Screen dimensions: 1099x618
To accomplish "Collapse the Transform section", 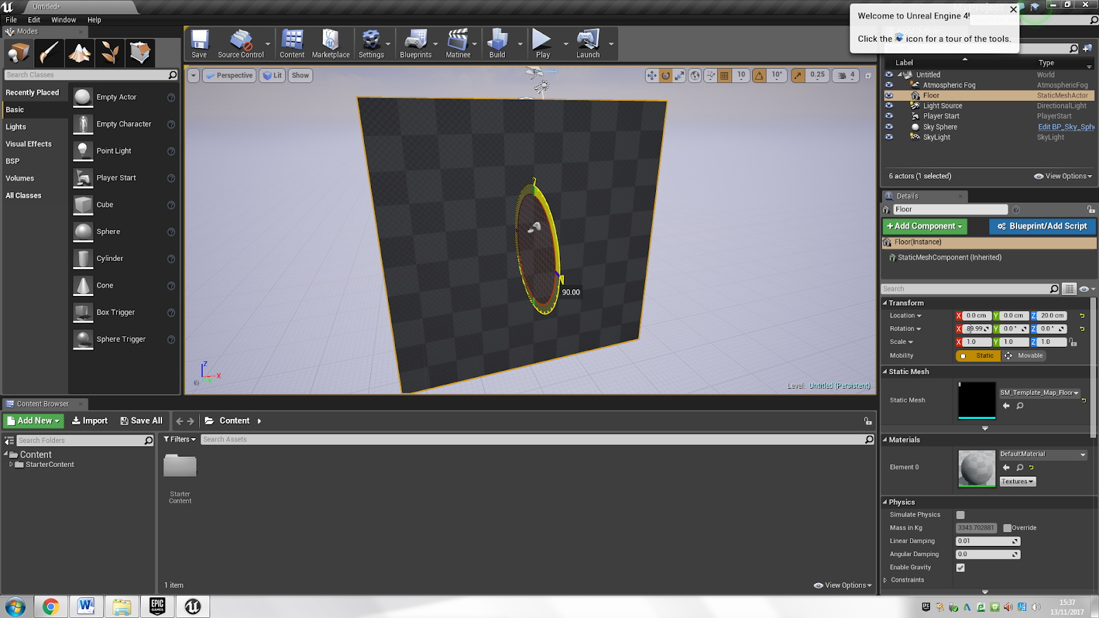I will click(885, 303).
